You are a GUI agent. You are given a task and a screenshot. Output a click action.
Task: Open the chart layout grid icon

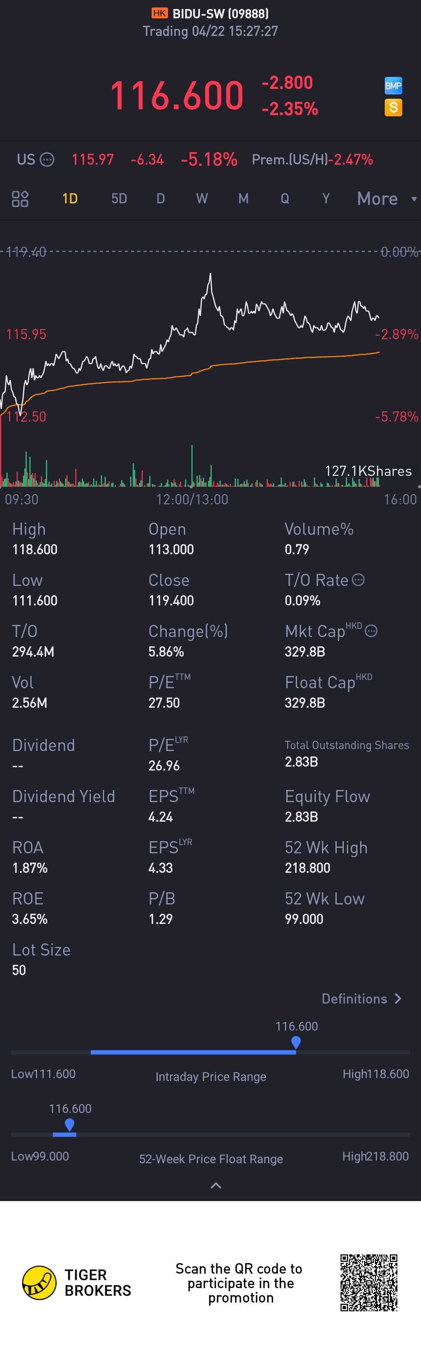tap(20, 199)
